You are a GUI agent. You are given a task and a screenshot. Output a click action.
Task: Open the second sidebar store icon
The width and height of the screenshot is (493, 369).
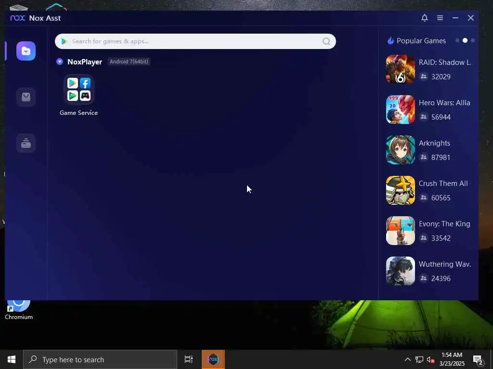(x=26, y=97)
